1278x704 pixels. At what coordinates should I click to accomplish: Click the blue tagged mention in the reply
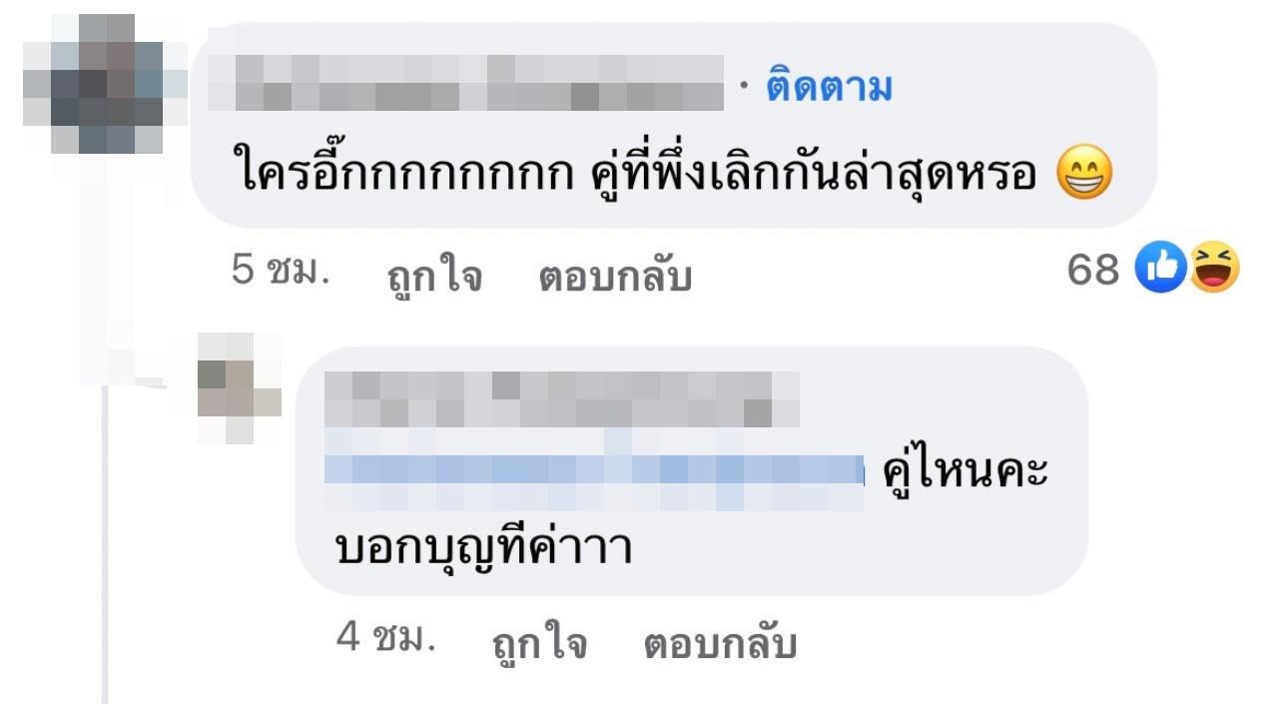coord(594,469)
